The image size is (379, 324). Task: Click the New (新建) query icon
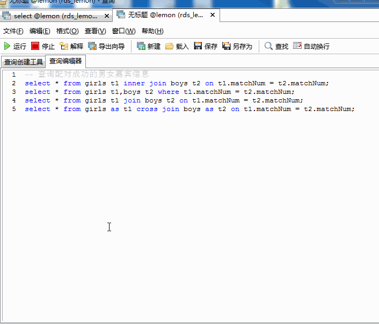pyautogui.click(x=141, y=46)
